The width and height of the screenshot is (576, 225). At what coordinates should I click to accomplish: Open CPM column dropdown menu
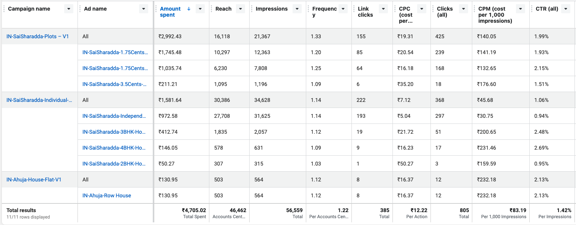point(520,9)
